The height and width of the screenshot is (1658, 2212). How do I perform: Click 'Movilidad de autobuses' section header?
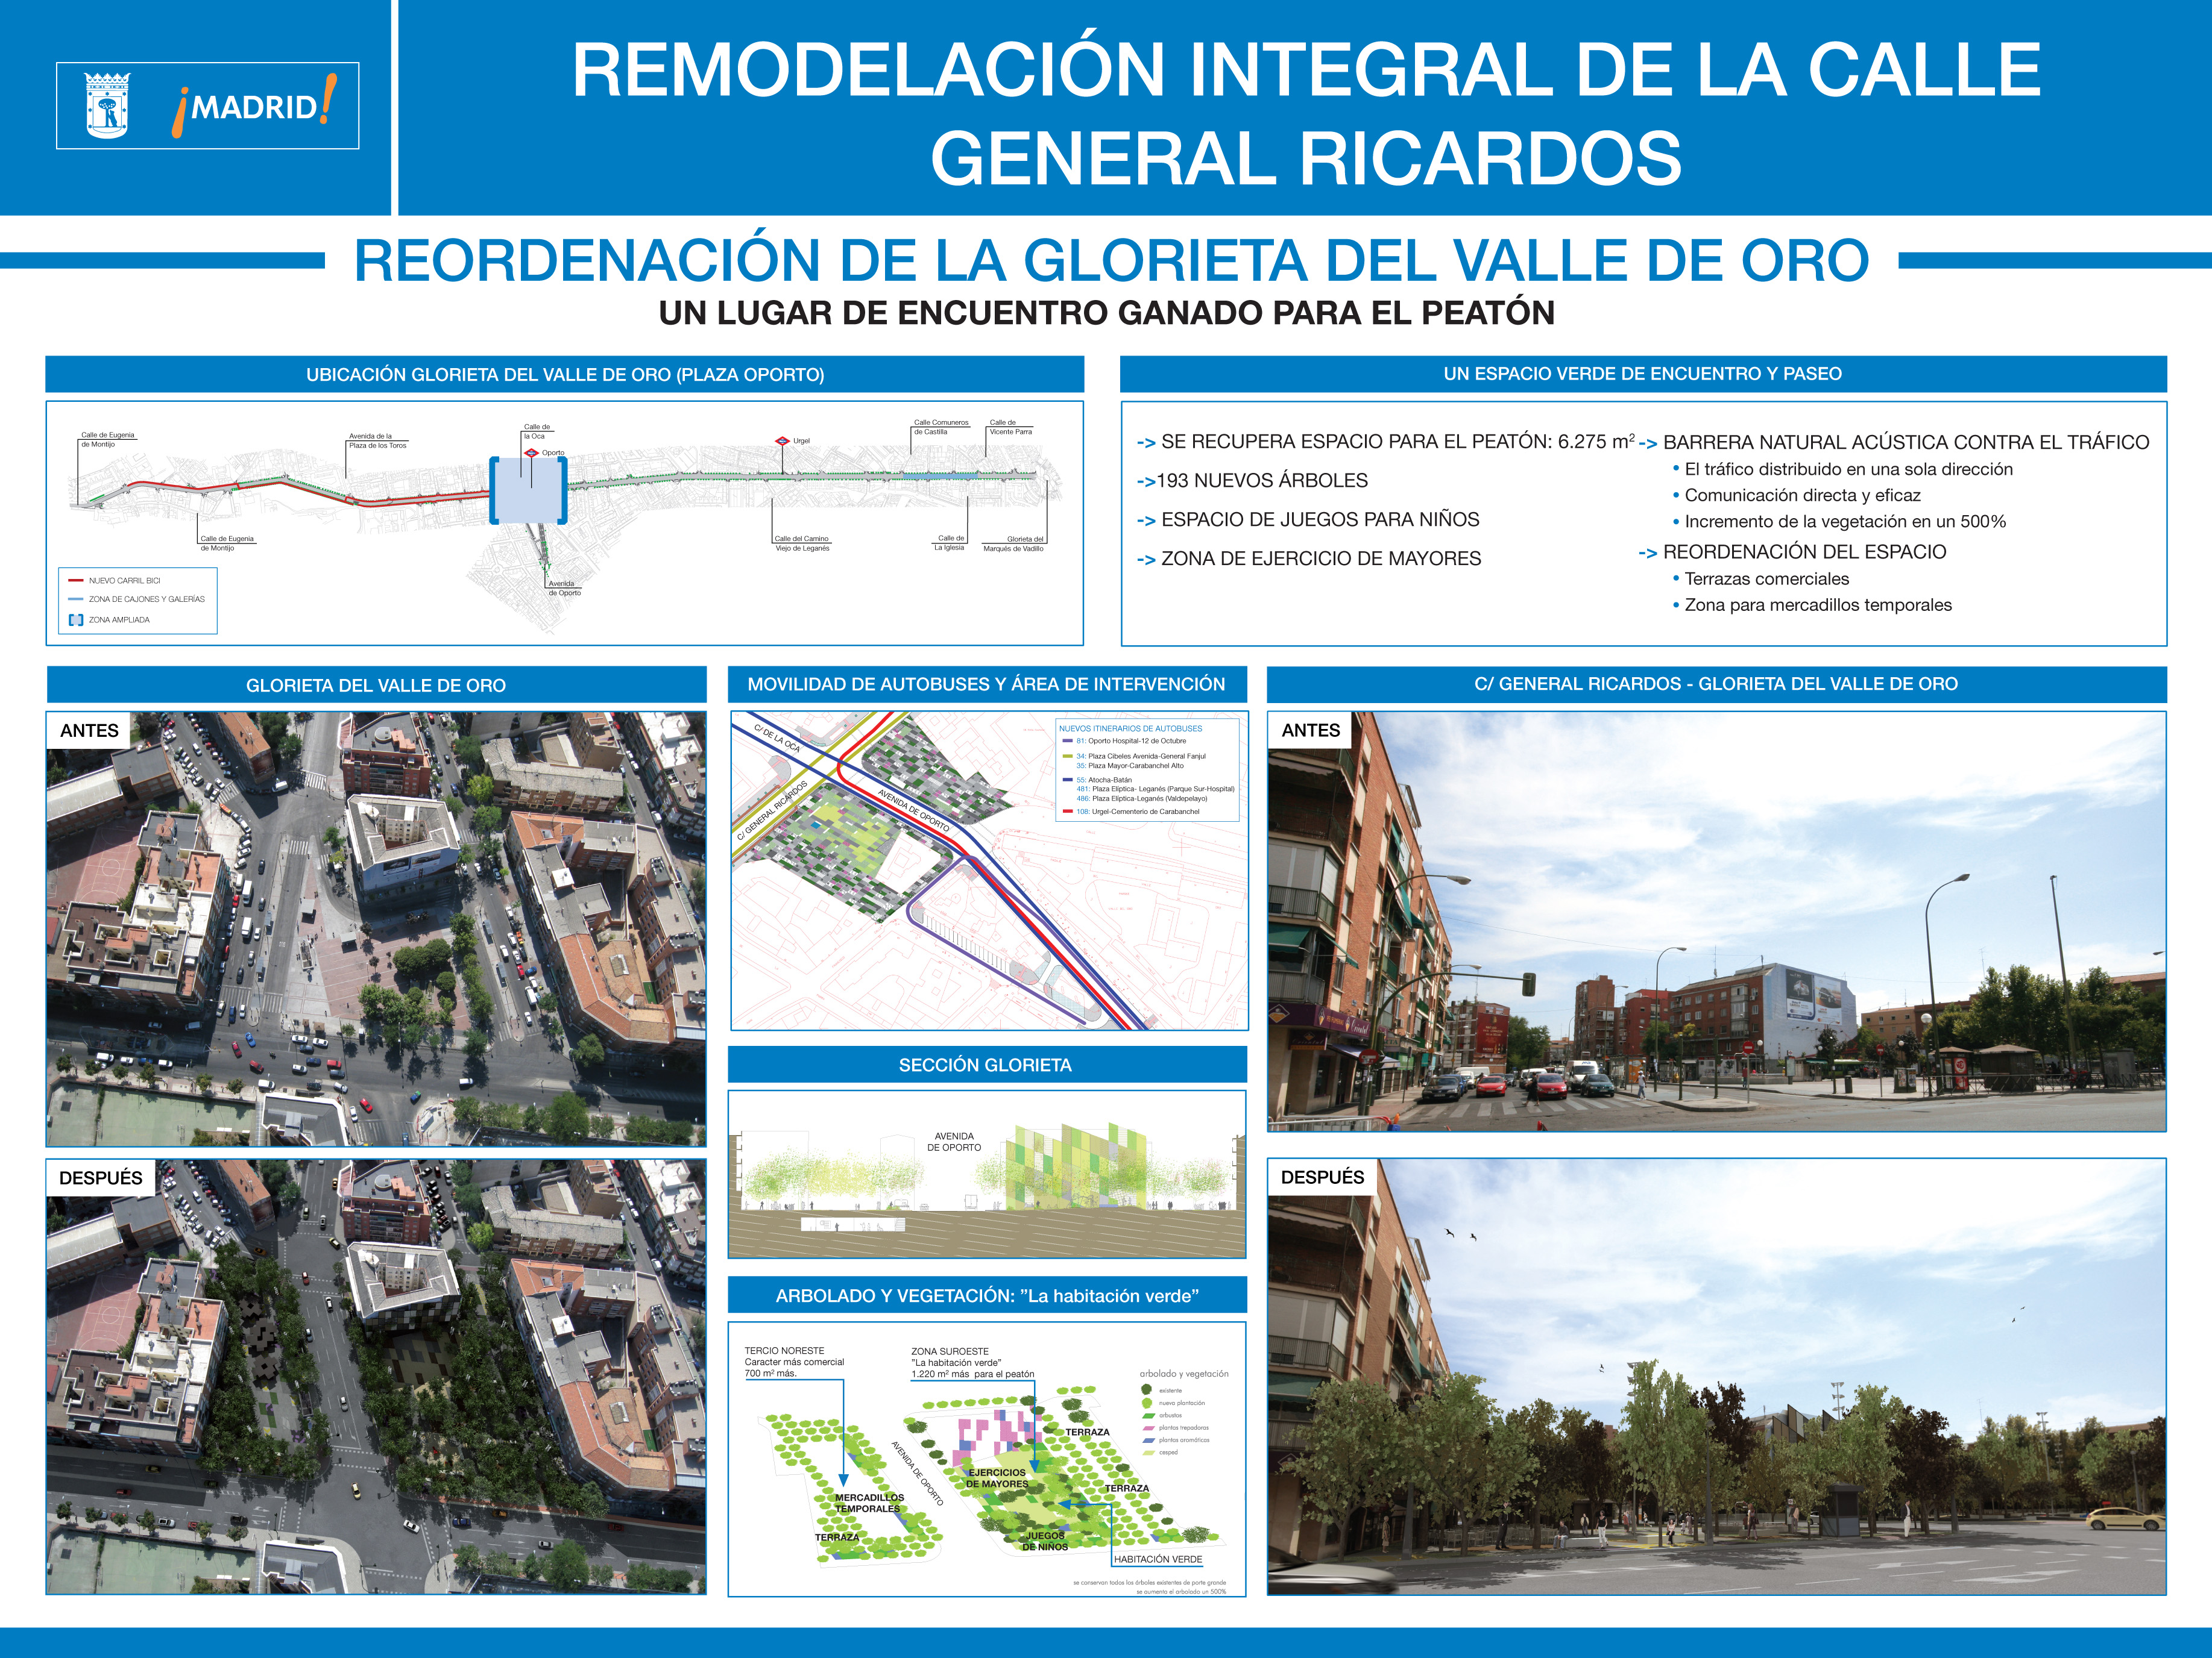(986, 684)
